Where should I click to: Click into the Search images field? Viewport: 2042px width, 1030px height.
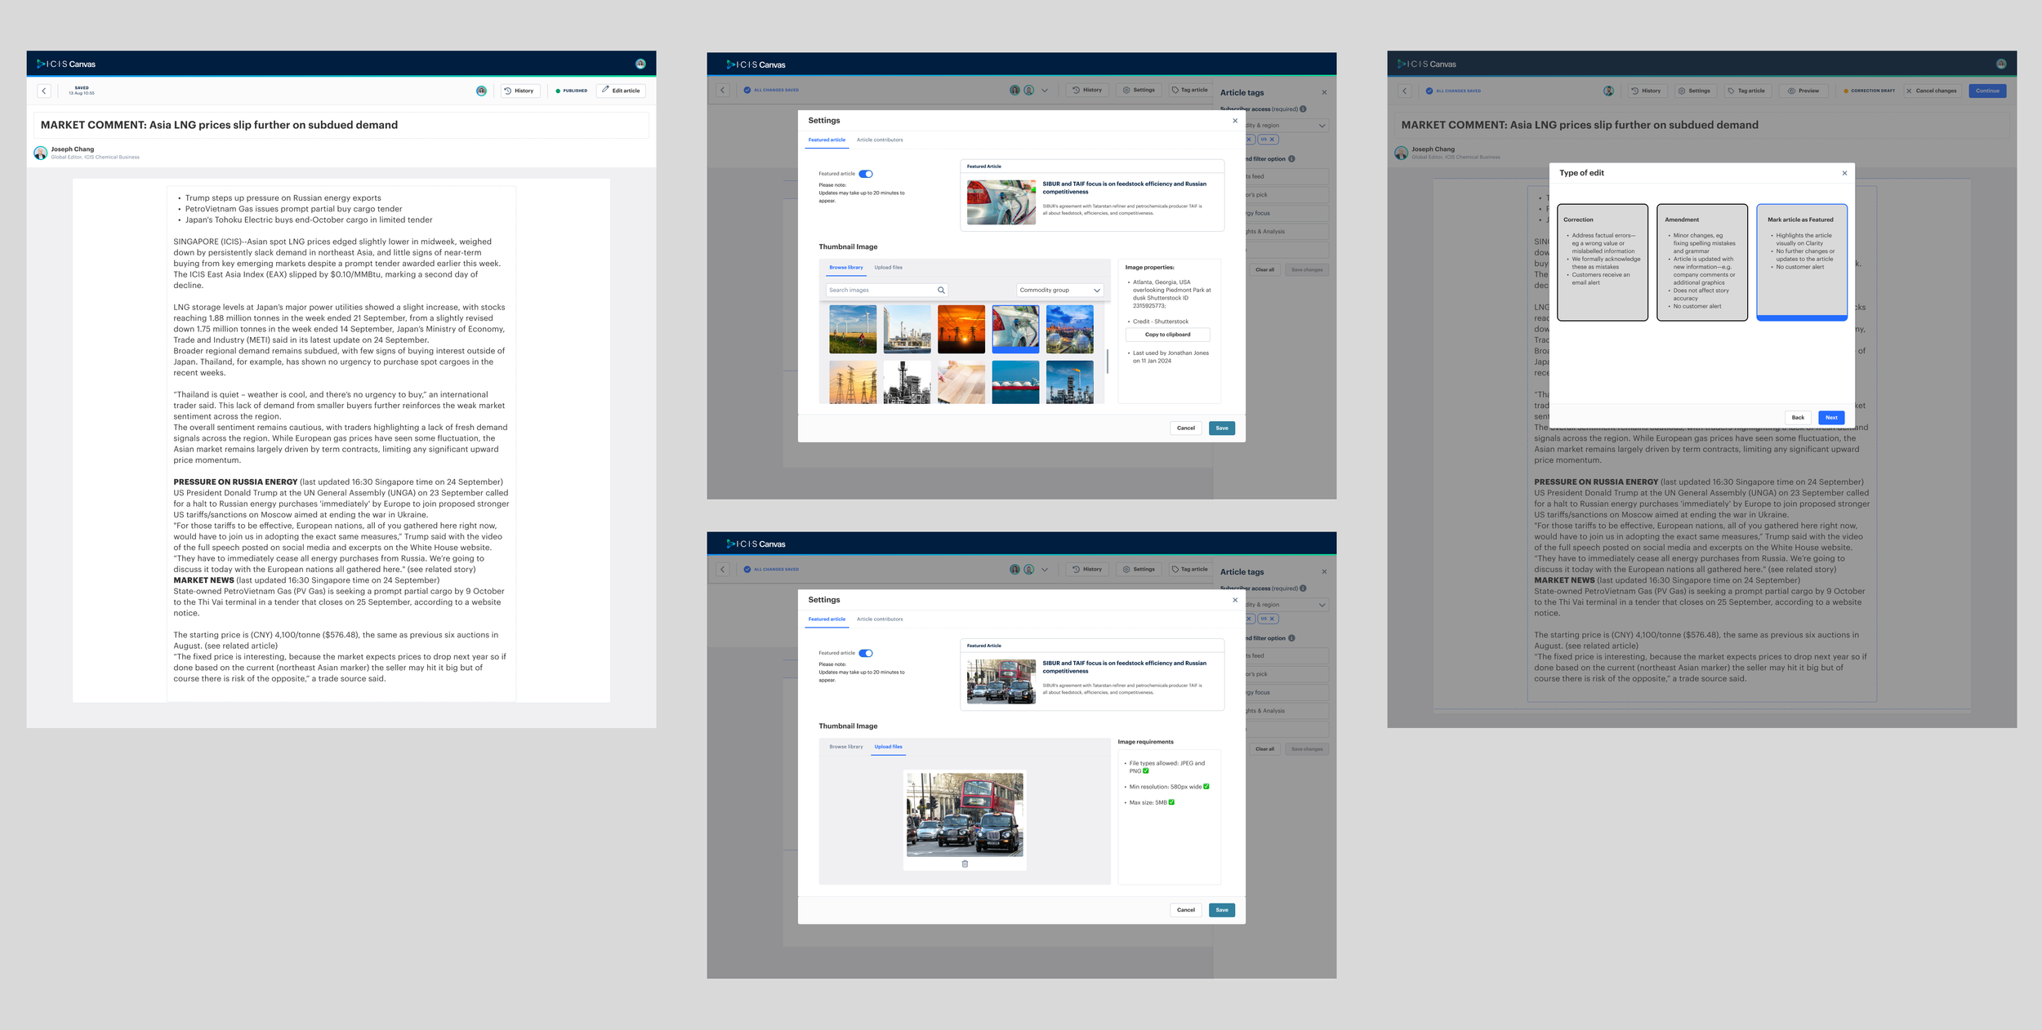pyautogui.click(x=878, y=290)
